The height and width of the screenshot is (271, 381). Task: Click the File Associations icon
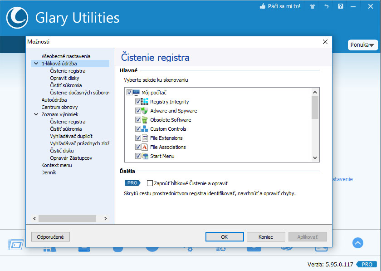point(145,147)
